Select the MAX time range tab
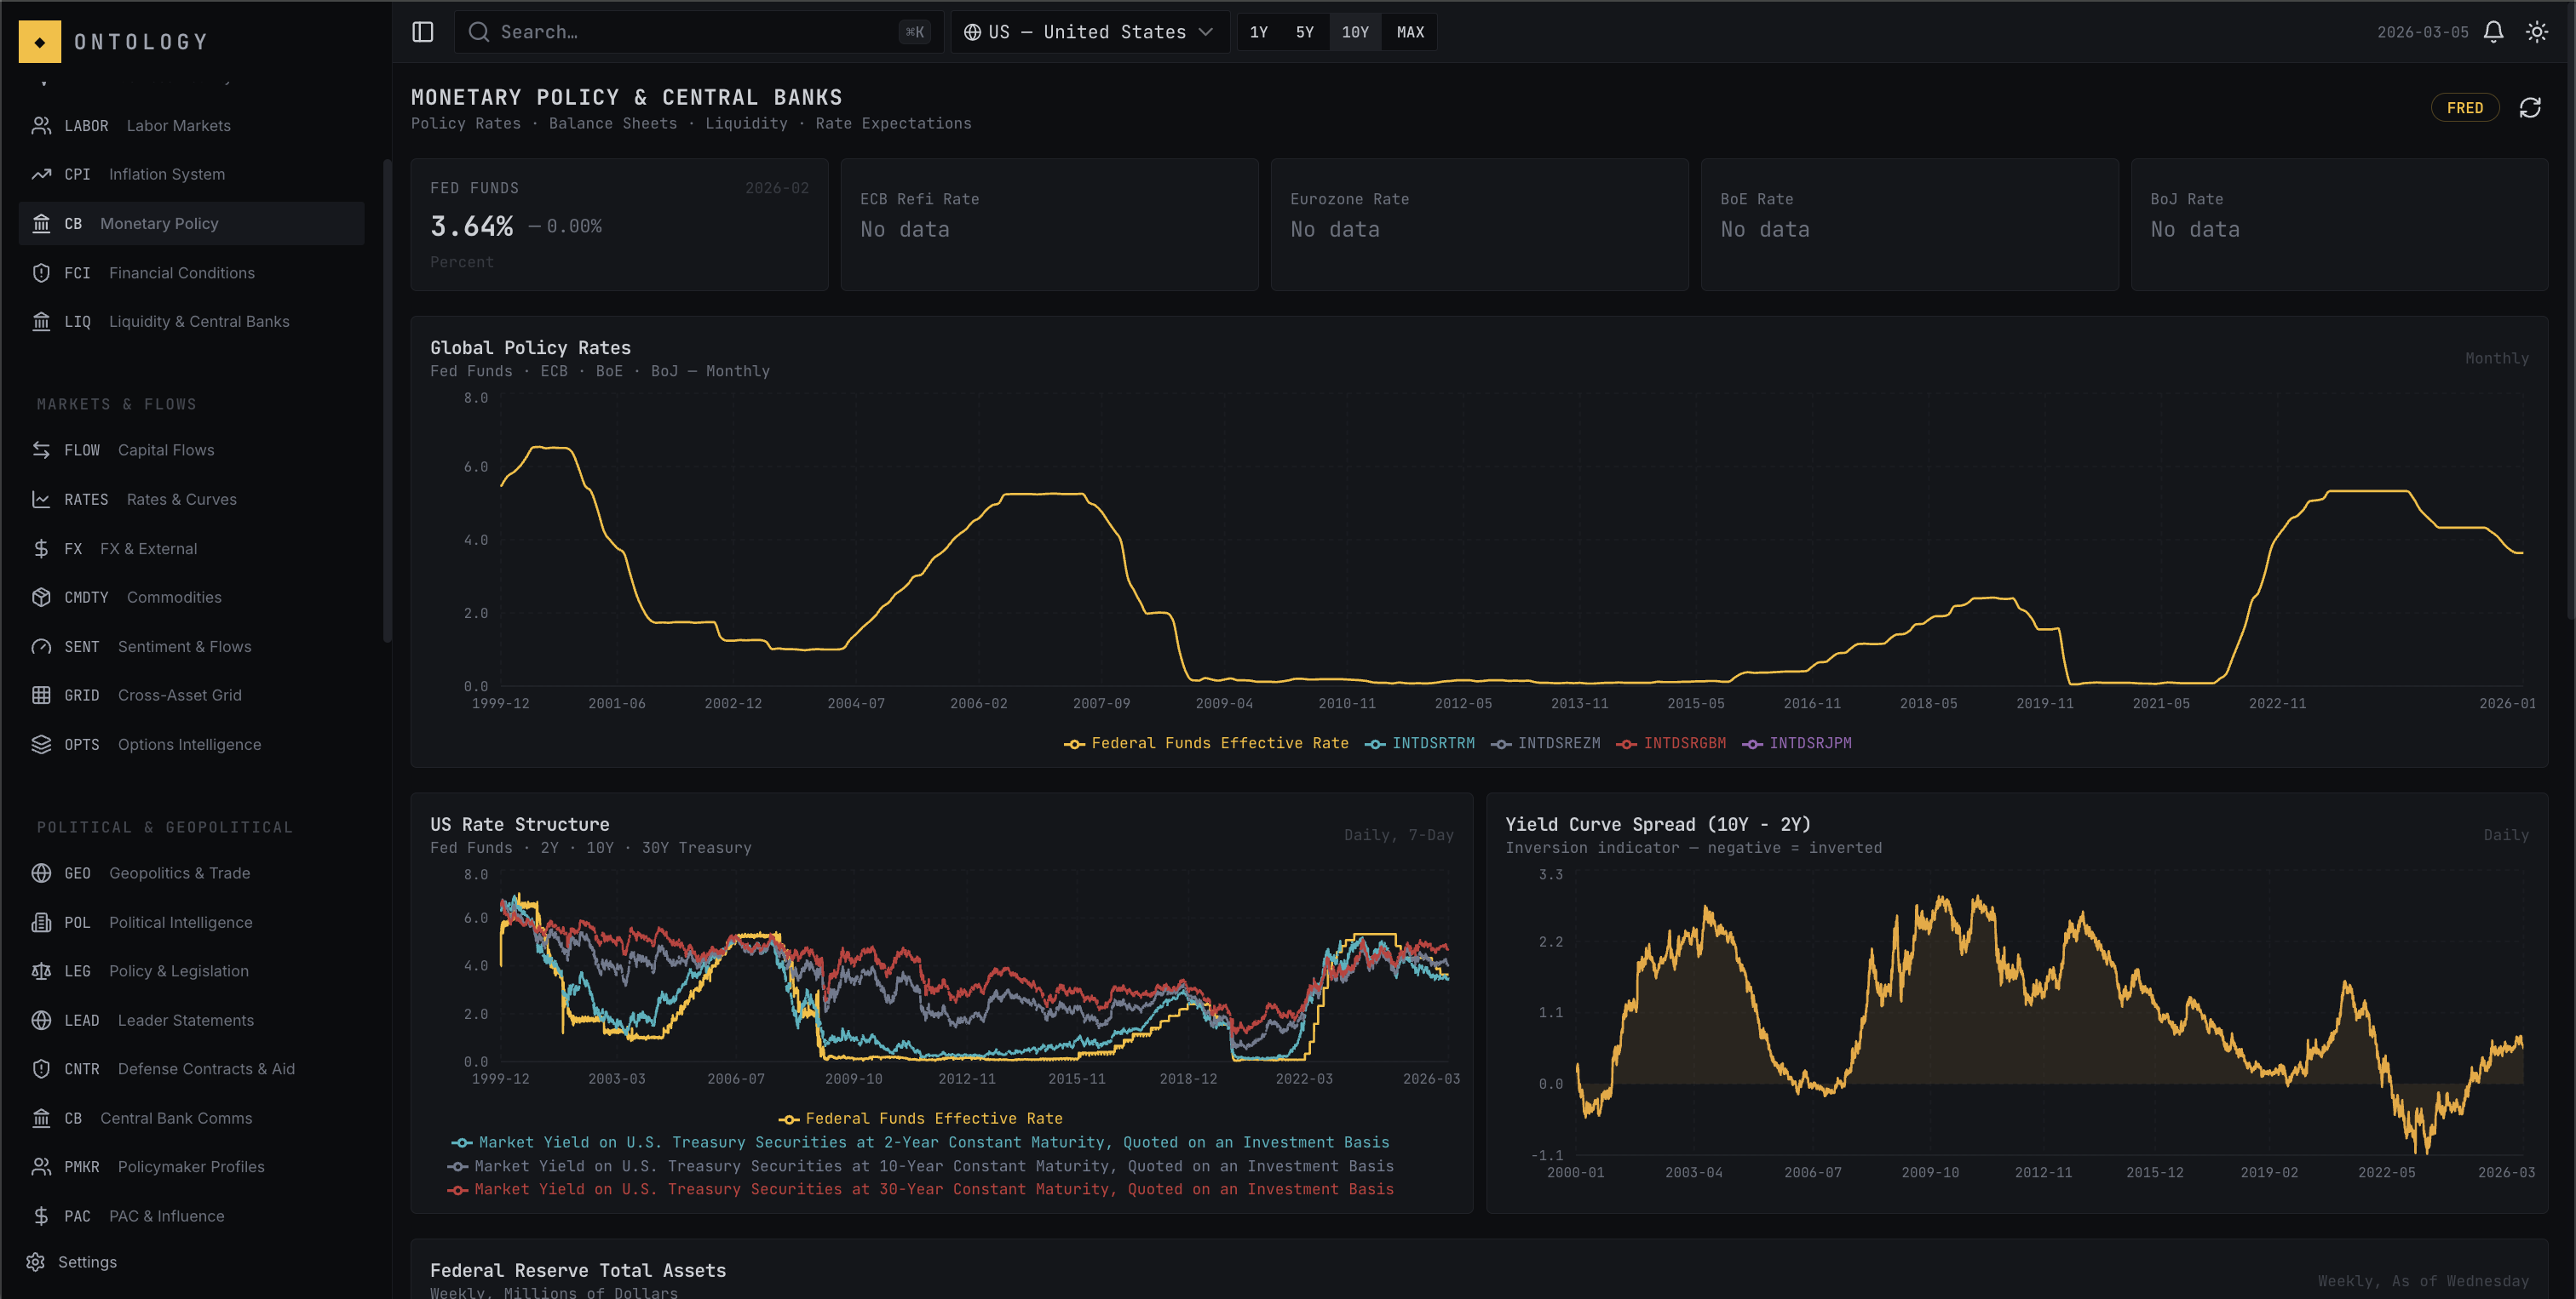 tap(1410, 31)
